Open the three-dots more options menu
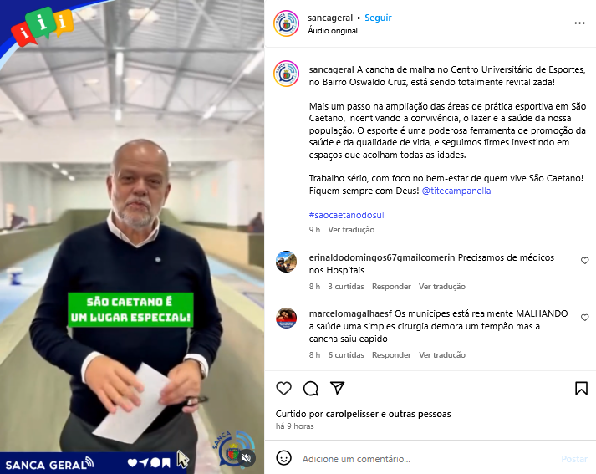Screen dimensions: 596x474 click(x=579, y=23)
